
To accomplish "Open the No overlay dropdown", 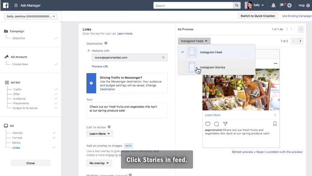I will [99, 163].
